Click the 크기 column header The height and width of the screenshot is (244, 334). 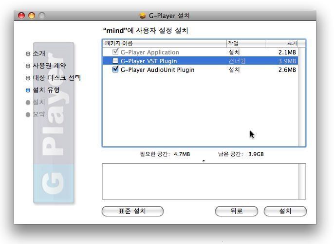point(281,43)
